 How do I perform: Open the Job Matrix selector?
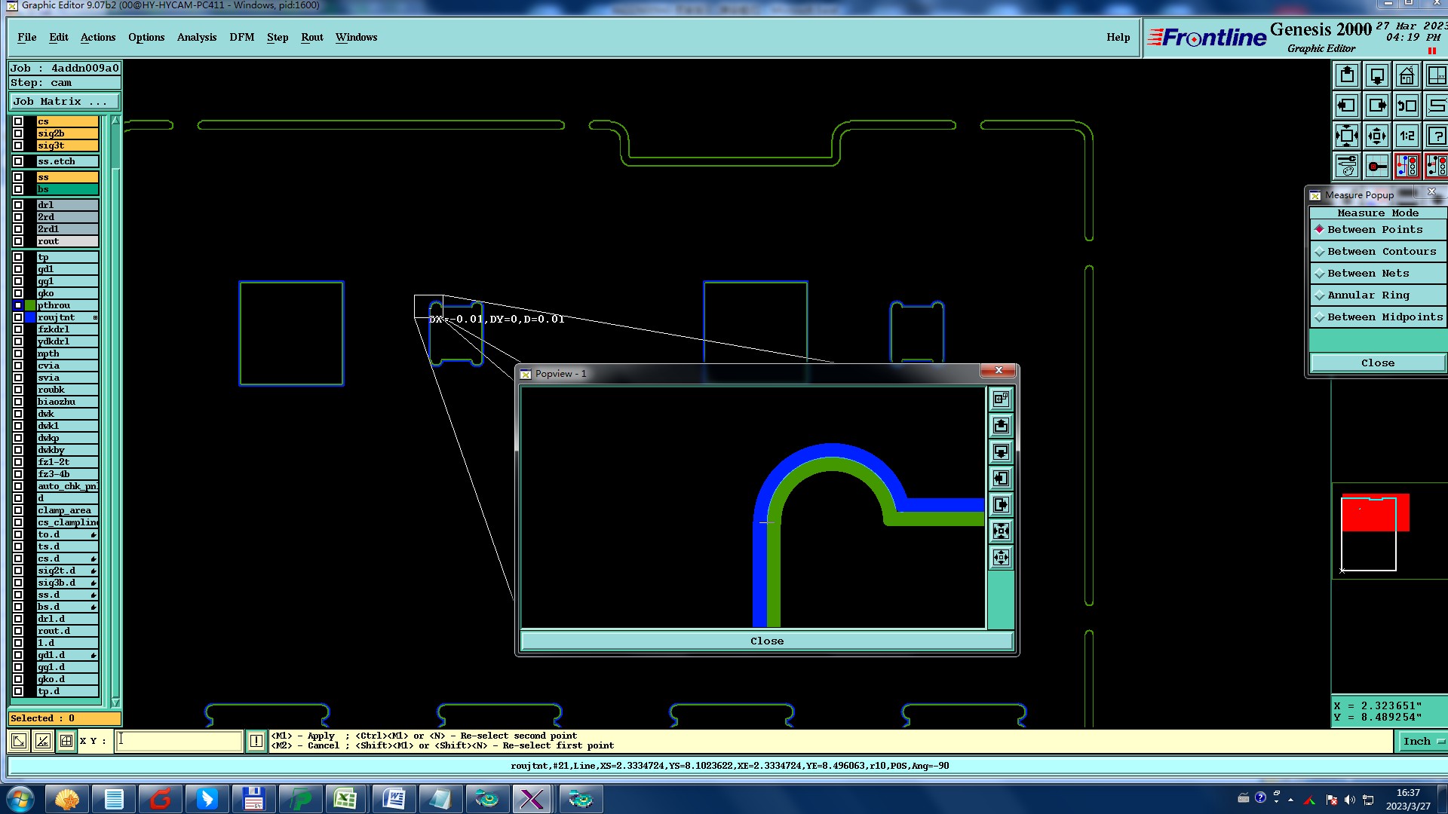[63, 102]
